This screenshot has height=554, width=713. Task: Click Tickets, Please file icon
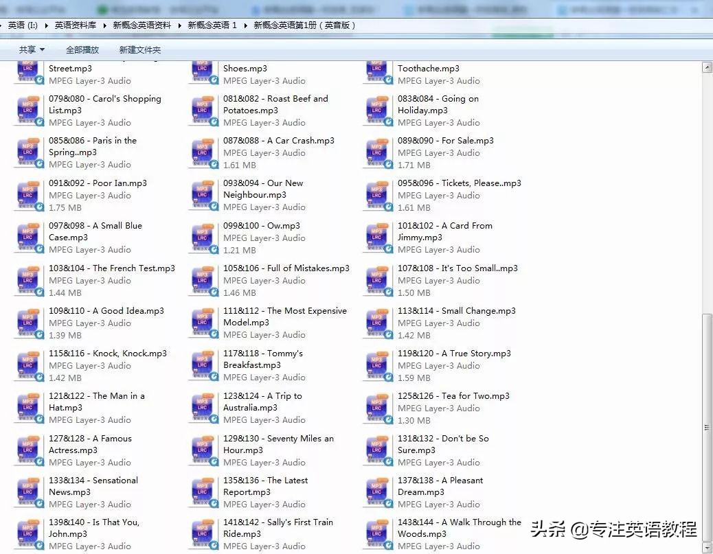377,196
